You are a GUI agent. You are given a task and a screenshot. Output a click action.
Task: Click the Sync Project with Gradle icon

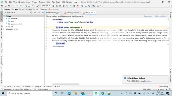tap(82, 6)
